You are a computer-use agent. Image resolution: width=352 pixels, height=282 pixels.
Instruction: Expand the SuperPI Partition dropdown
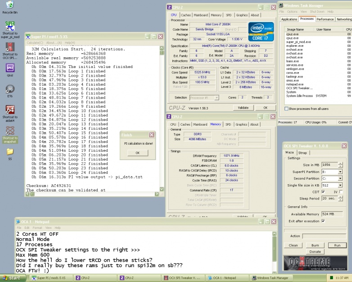click(x=340, y=172)
